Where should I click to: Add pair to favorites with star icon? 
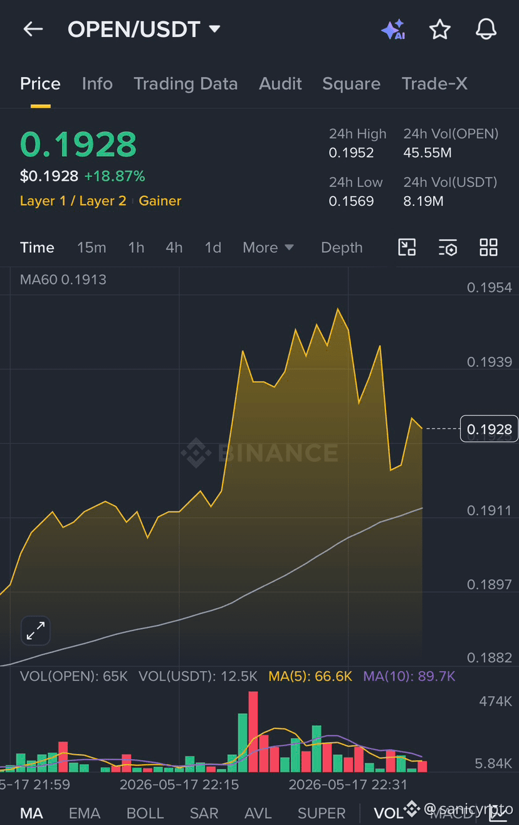tap(440, 29)
